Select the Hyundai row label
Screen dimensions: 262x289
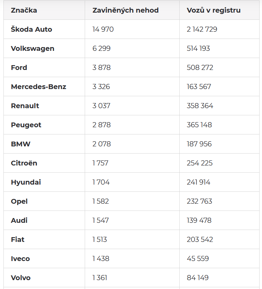26,182
